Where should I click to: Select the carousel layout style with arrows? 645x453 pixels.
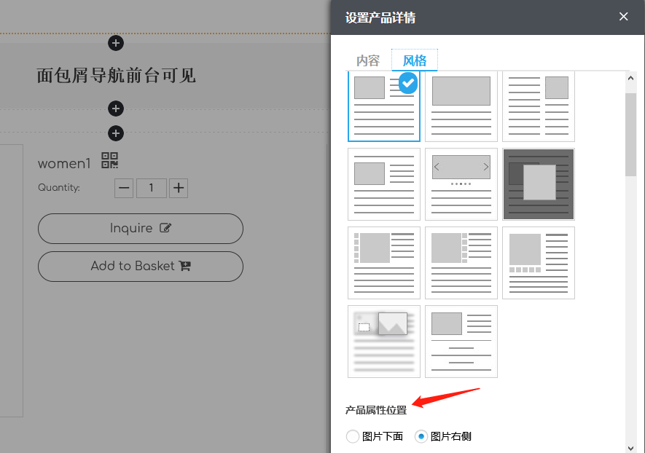(461, 184)
